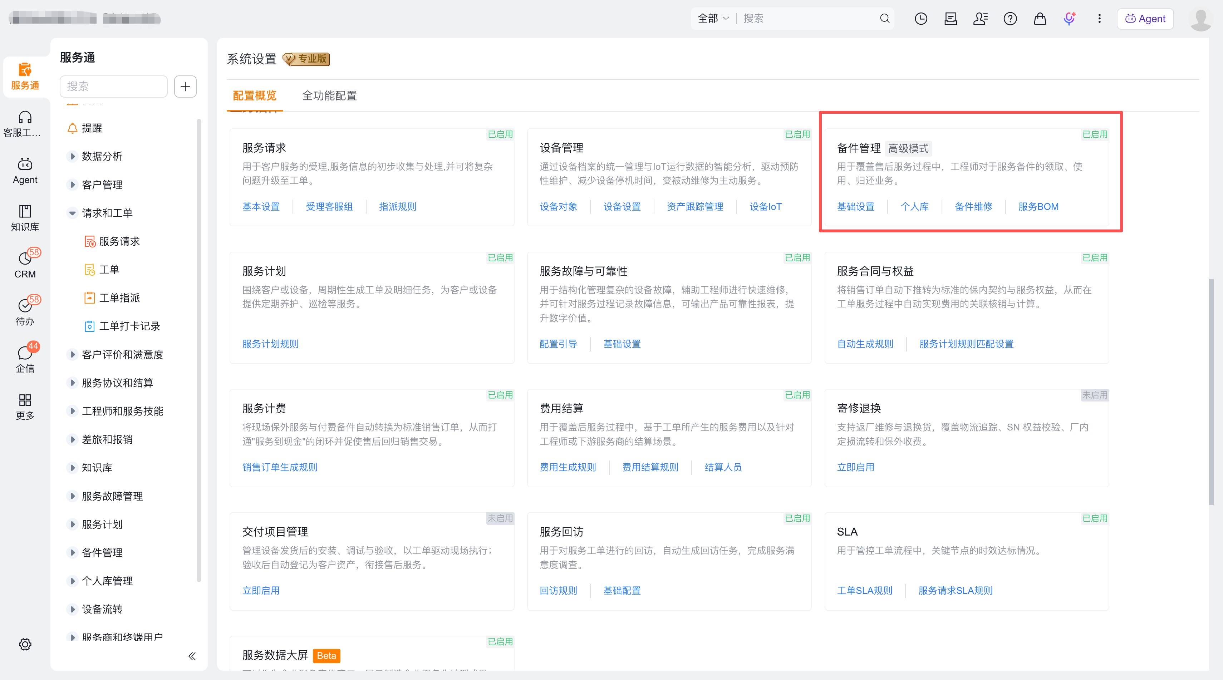
Task: Open CRM with 58 badge
Action: (x=25, y=265)
